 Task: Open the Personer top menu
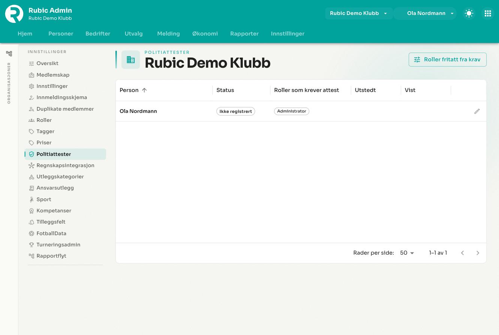[61, 34]
